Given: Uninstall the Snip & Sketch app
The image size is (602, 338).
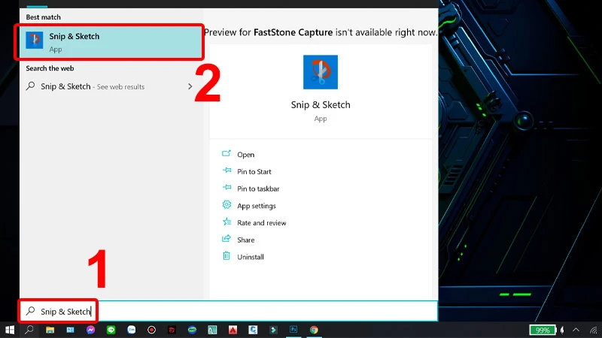Looking at the screenshot, I should click(x=250, y=257).
